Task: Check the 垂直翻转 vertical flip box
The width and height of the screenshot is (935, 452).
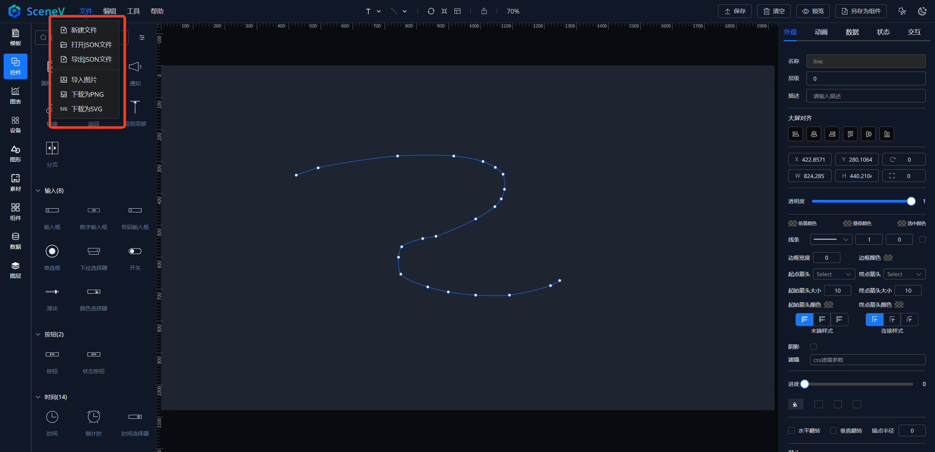Action: pyautogui.click(x=833, y=430)
